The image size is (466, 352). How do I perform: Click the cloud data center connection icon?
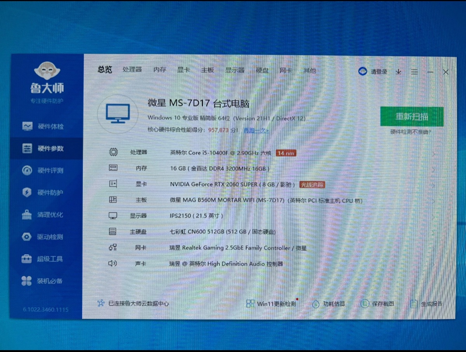(x=101, y=303)
